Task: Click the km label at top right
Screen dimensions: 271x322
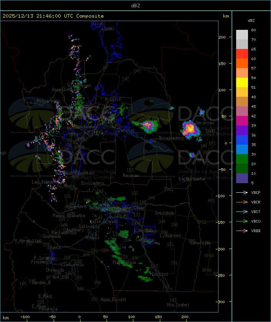Action: coord(226,16)
